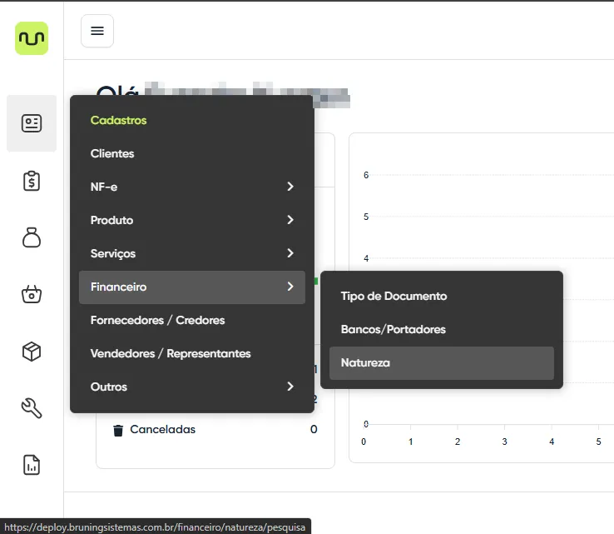The image size is (614, 534).
Task: Open Bancos/Portadores submenu entry
Action: (393, 329)
